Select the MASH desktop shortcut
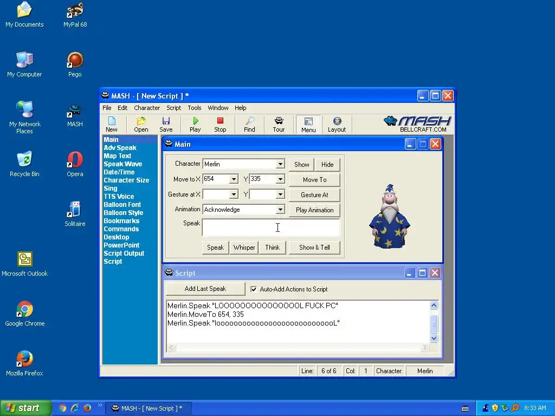This screenshot has width=555, height=416. click(x=75, y=115)
